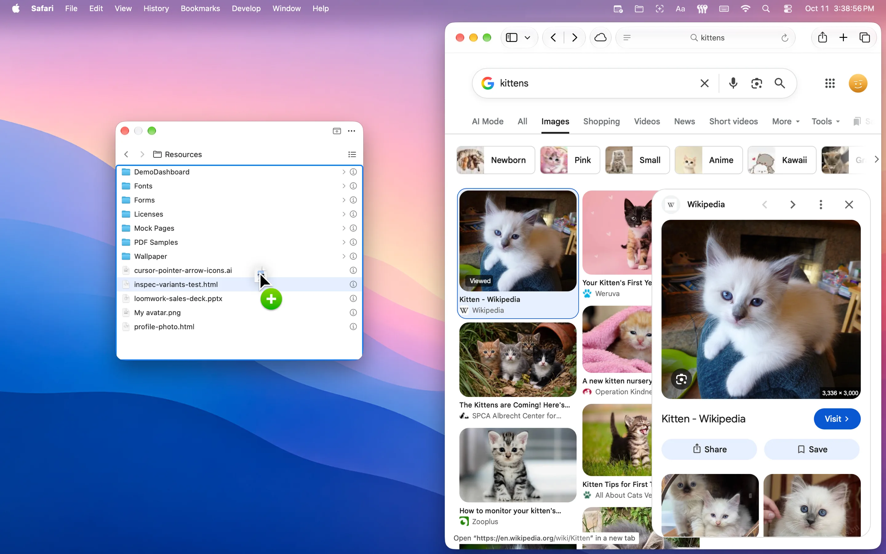The height and width of the screenshot is (554, 886).
Task: Click the iCloud tabs icon in Safari
Action: click(601, 37)
